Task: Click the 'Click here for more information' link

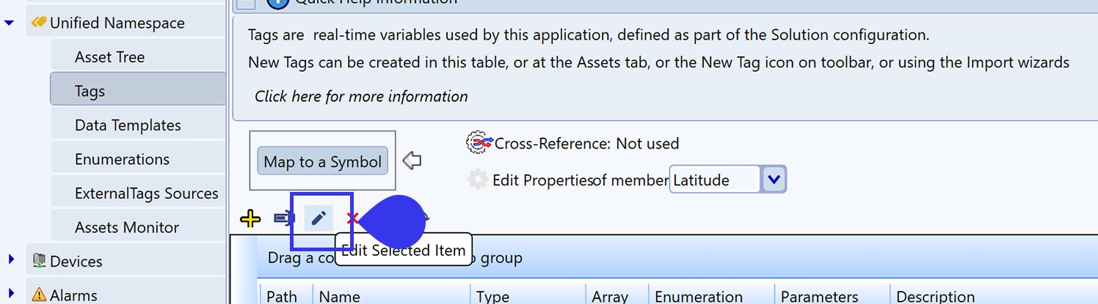Action: tap(361, 96)
